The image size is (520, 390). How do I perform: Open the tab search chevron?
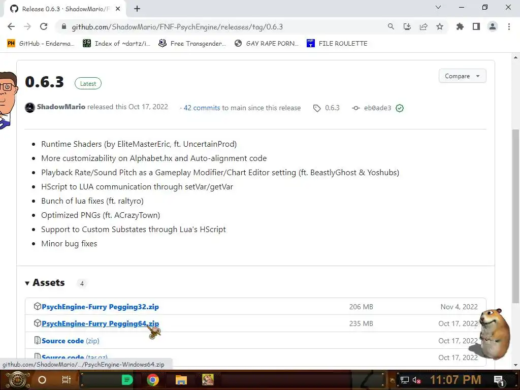(x=438, y=7)
